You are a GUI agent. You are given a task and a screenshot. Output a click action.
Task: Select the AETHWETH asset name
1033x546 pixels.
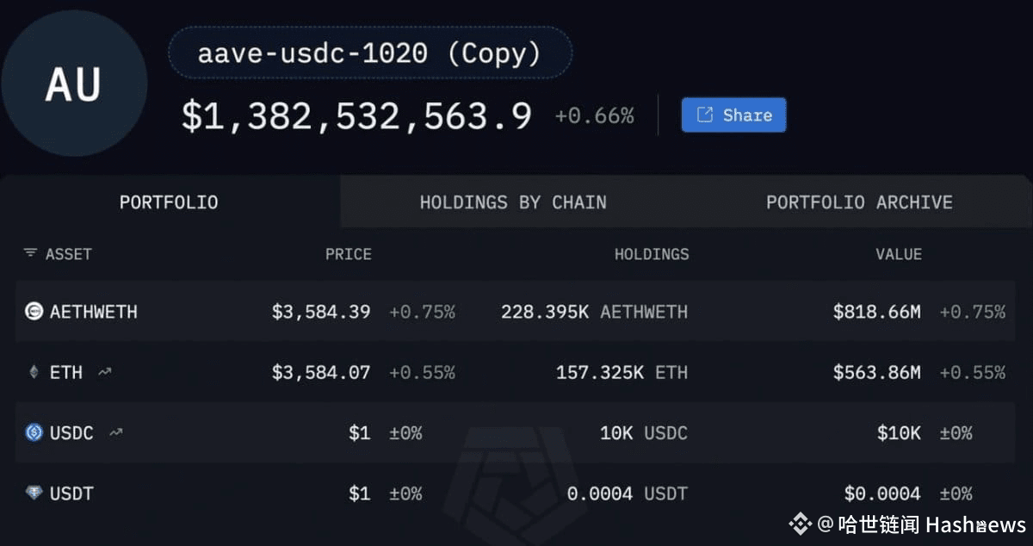tap(94, 312)
